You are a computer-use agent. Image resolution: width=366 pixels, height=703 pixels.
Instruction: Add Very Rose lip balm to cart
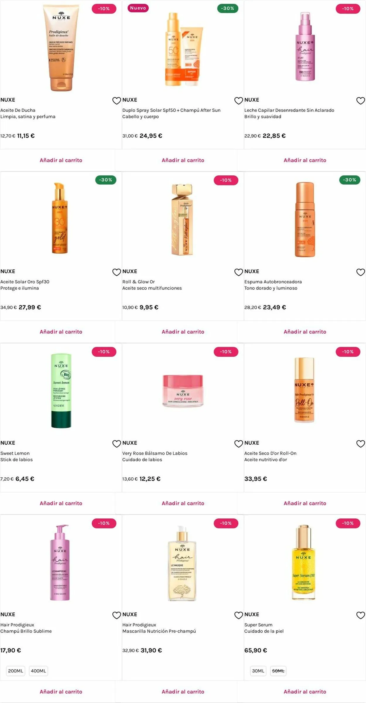[x=183, y=503]
